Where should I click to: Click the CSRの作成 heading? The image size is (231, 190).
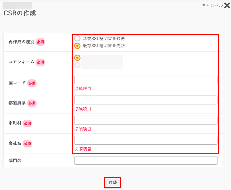20,13
